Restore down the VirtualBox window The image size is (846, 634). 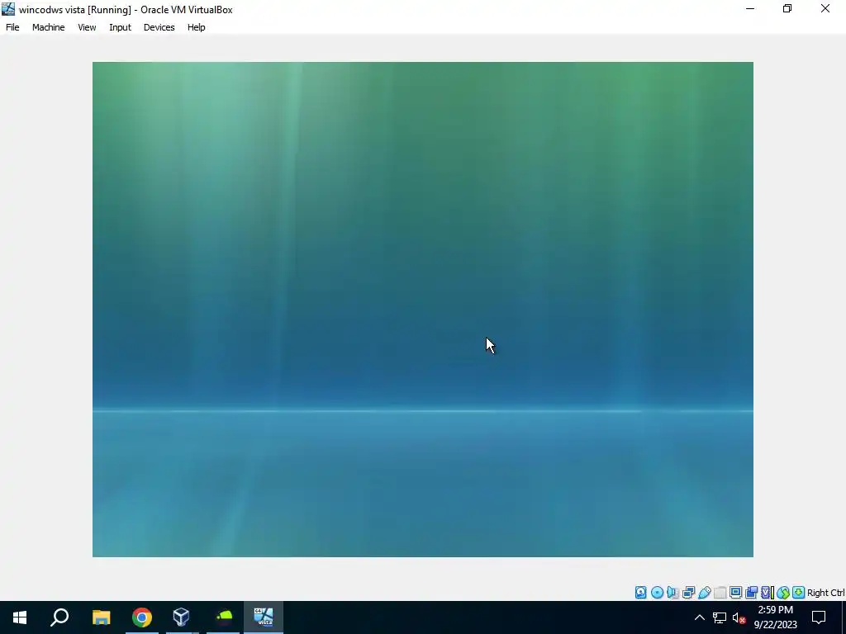[x=787, y=8]
